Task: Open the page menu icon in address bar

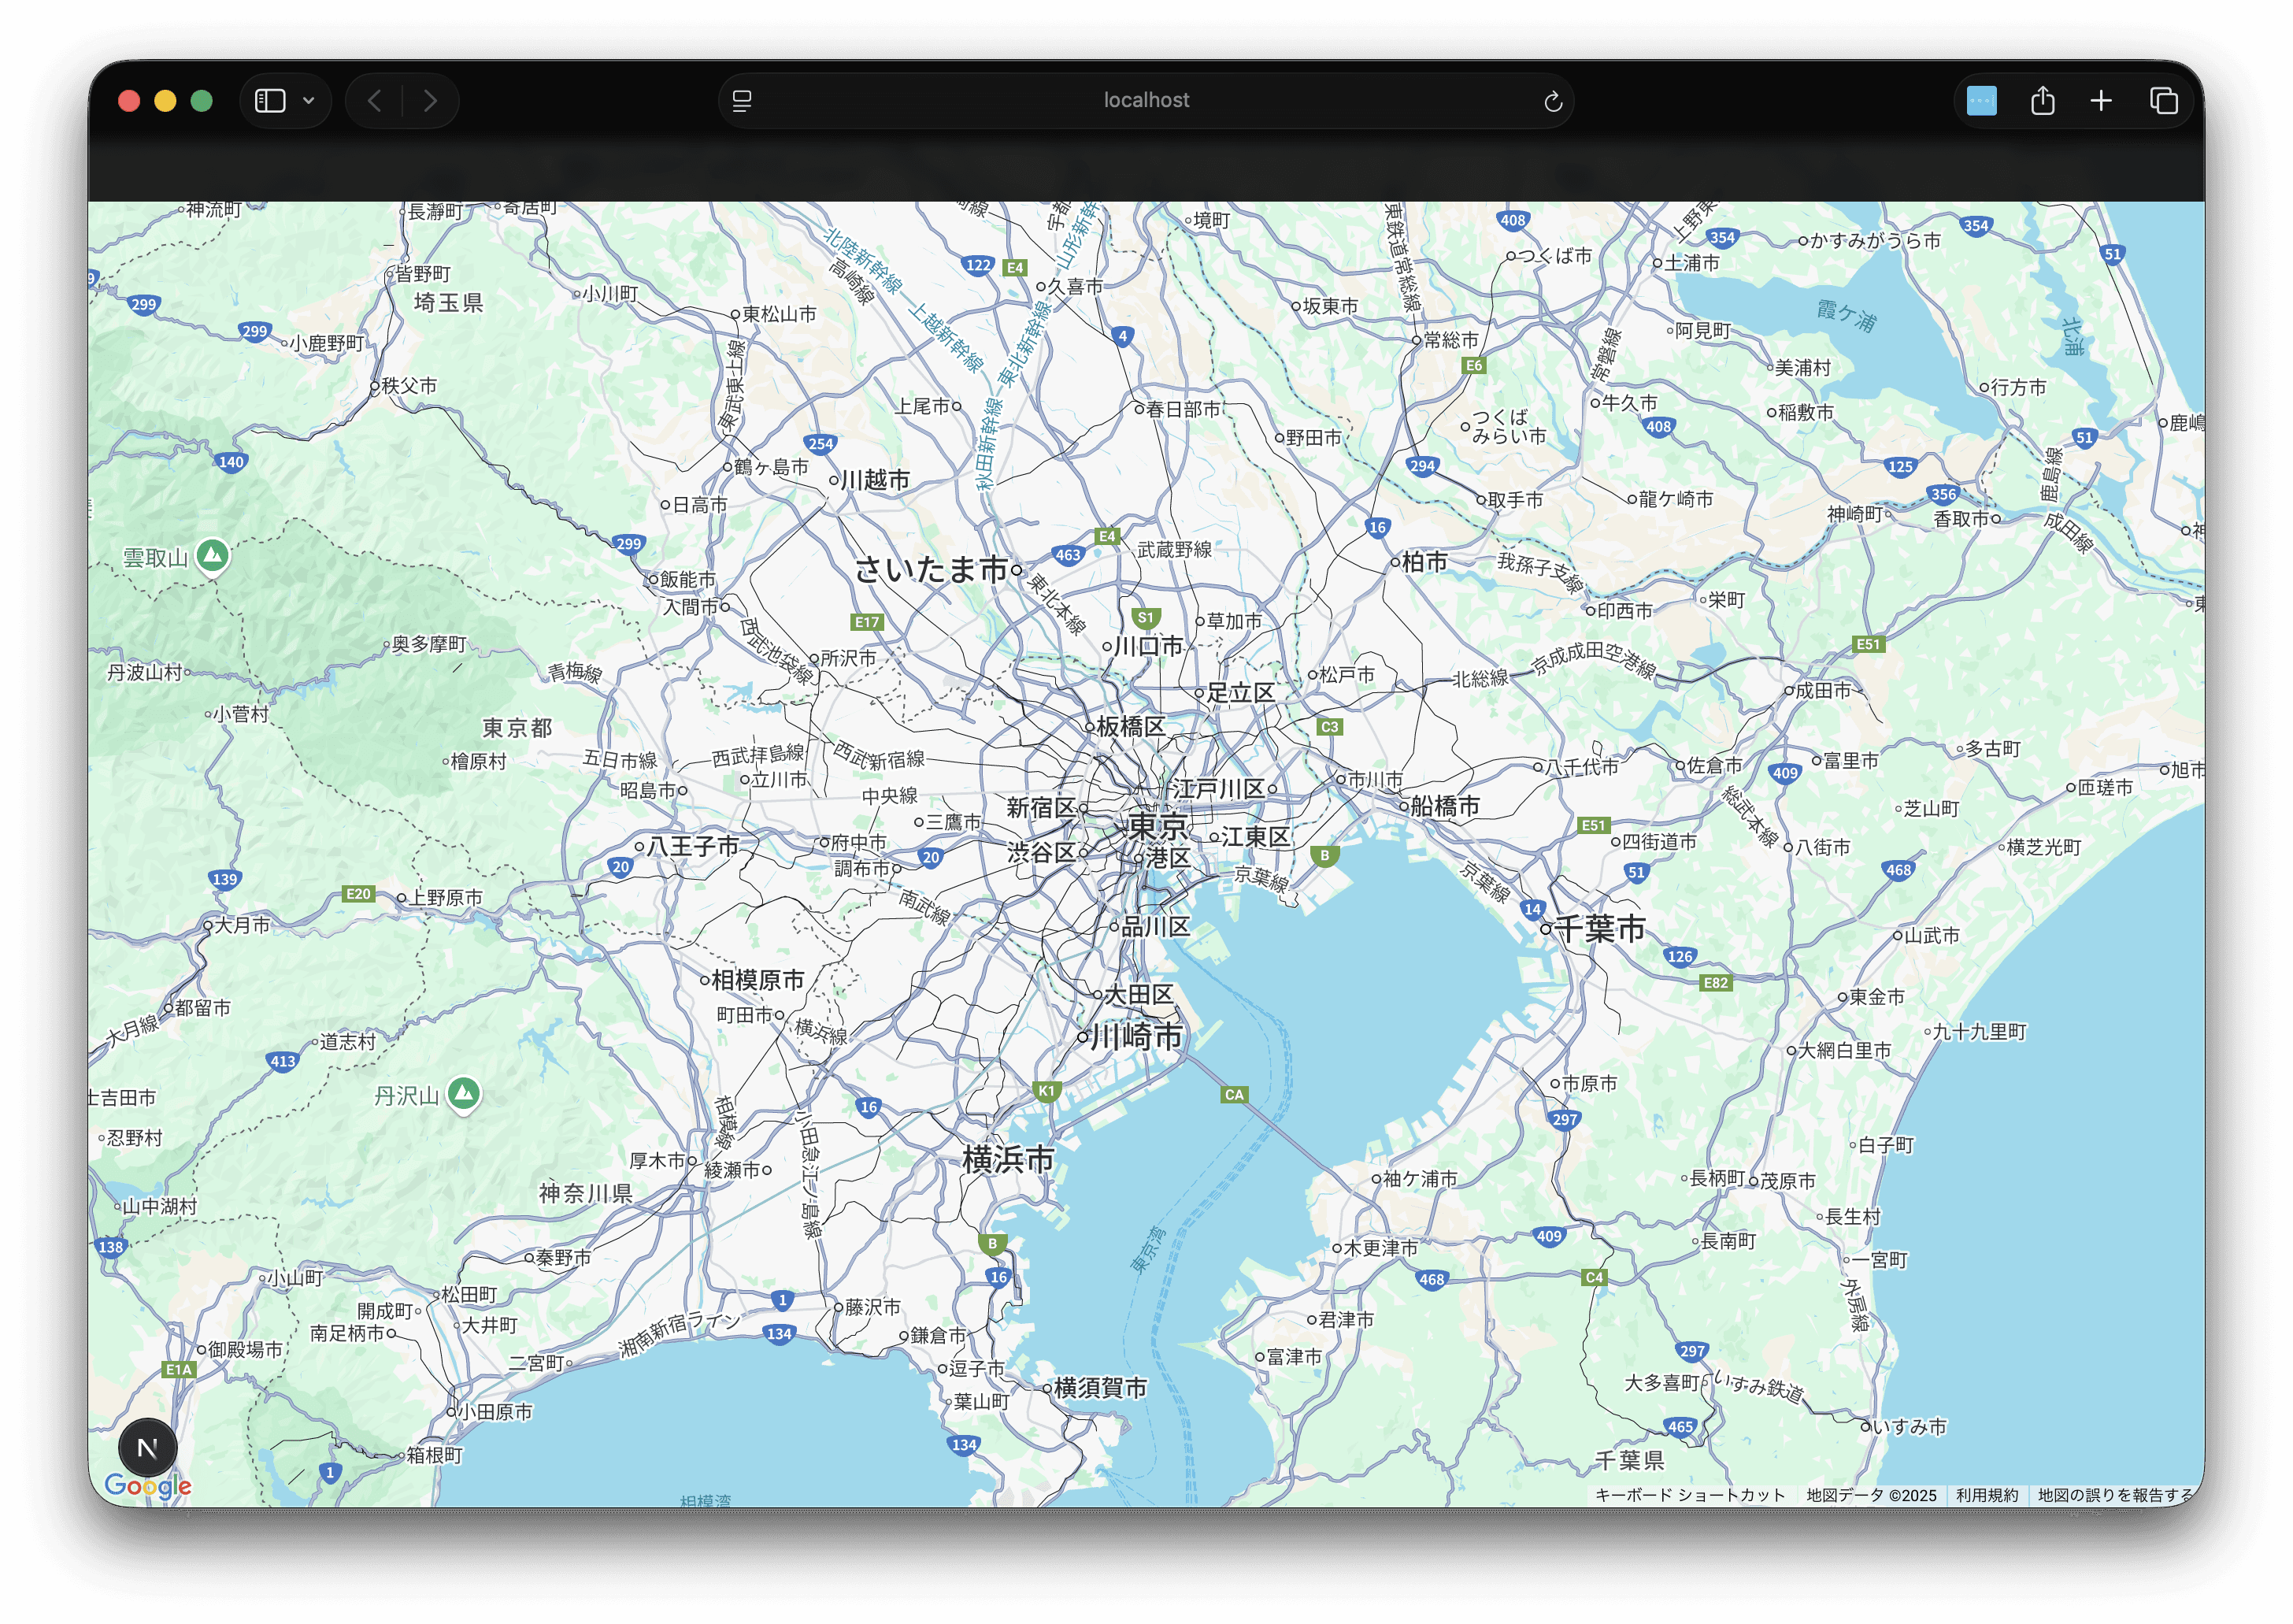Action: tap(742, 101)
